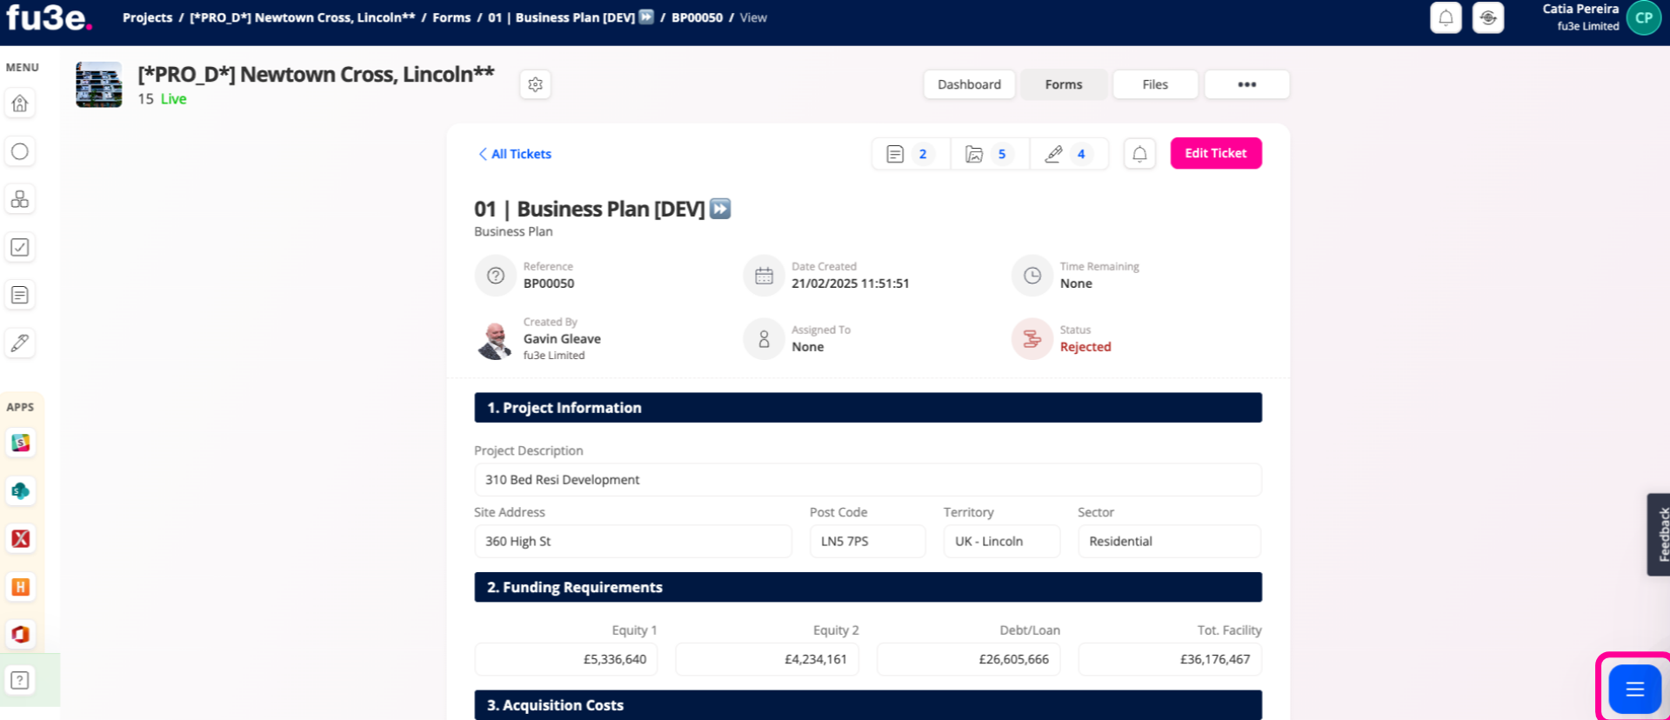Click the Rejected status icon

[1032, 339]
